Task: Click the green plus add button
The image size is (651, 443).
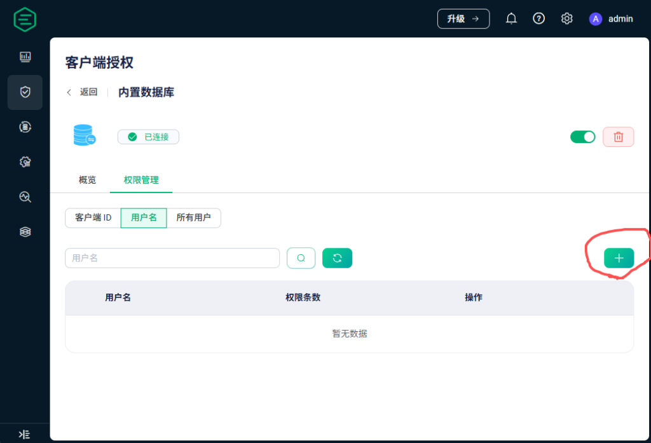Action: 619,258
